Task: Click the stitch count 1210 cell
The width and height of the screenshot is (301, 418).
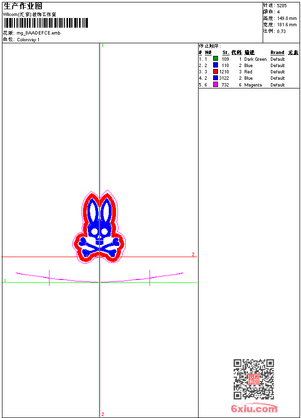Action: (x=224, y=72)
